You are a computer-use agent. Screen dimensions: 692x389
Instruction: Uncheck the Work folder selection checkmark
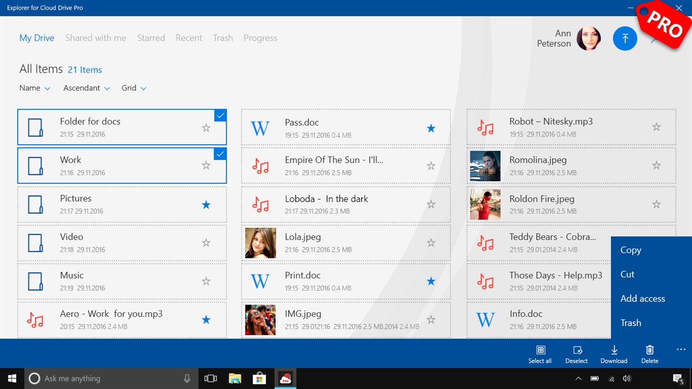220,154
